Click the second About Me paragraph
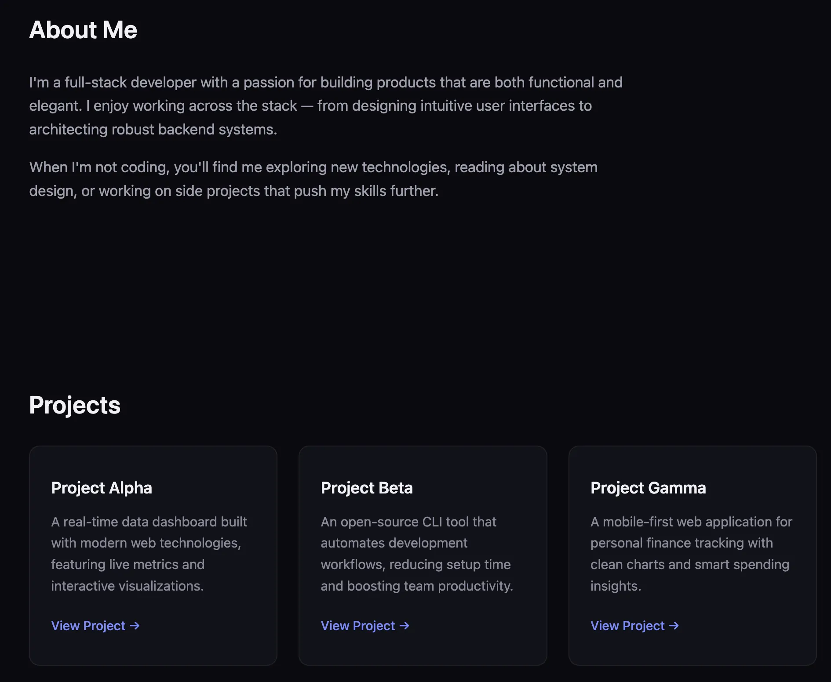The height and width of the screenshot is (682, 831). (313, 178)
